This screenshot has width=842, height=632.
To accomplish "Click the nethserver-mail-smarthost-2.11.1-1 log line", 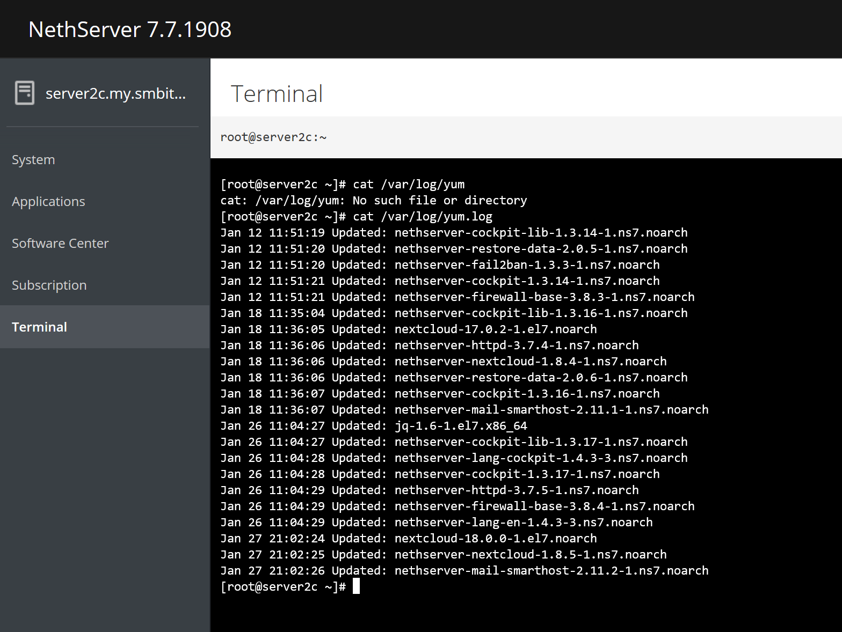I will tap(464, 409).
